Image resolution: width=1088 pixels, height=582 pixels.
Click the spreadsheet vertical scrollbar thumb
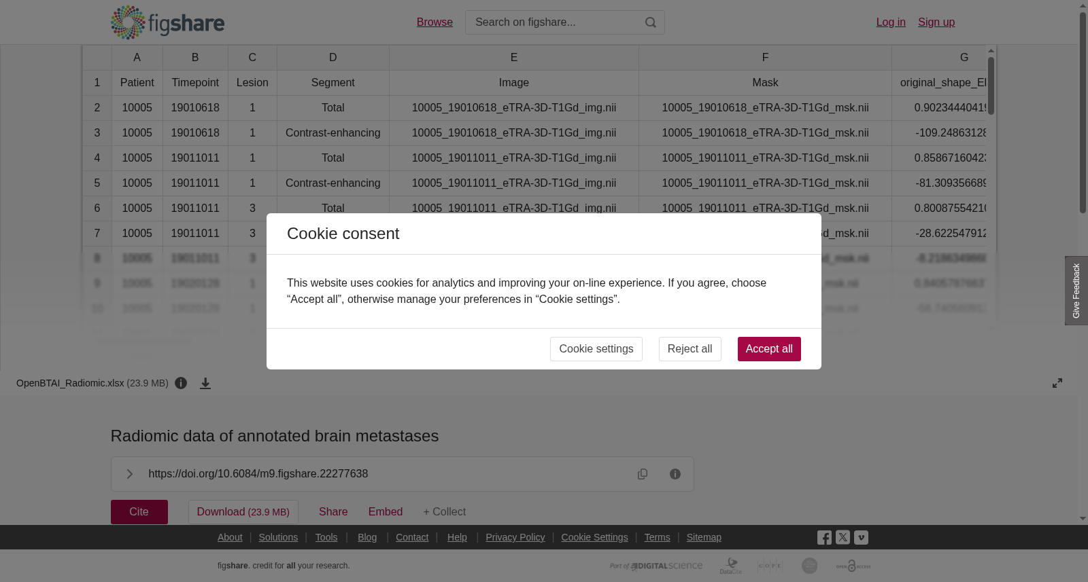[991, 86]
